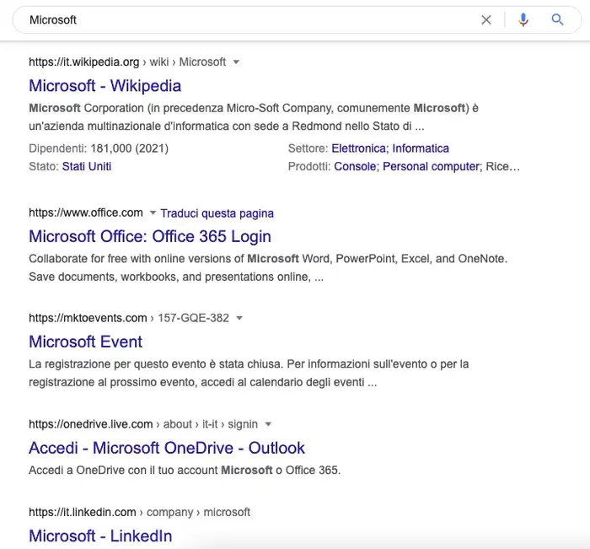Open the dropdown arrow beside office.com URL
Image resolution: width=590 pixels, height=549 pixels.
pyautogui.click(x=153, y=213)
